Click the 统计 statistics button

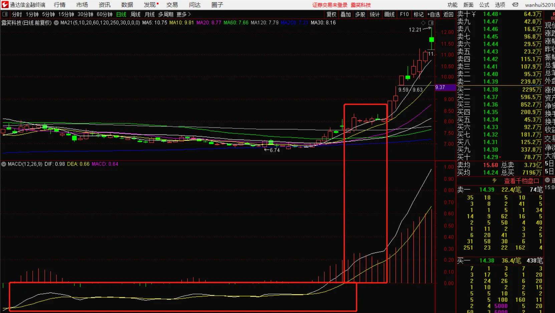point(375,14)
